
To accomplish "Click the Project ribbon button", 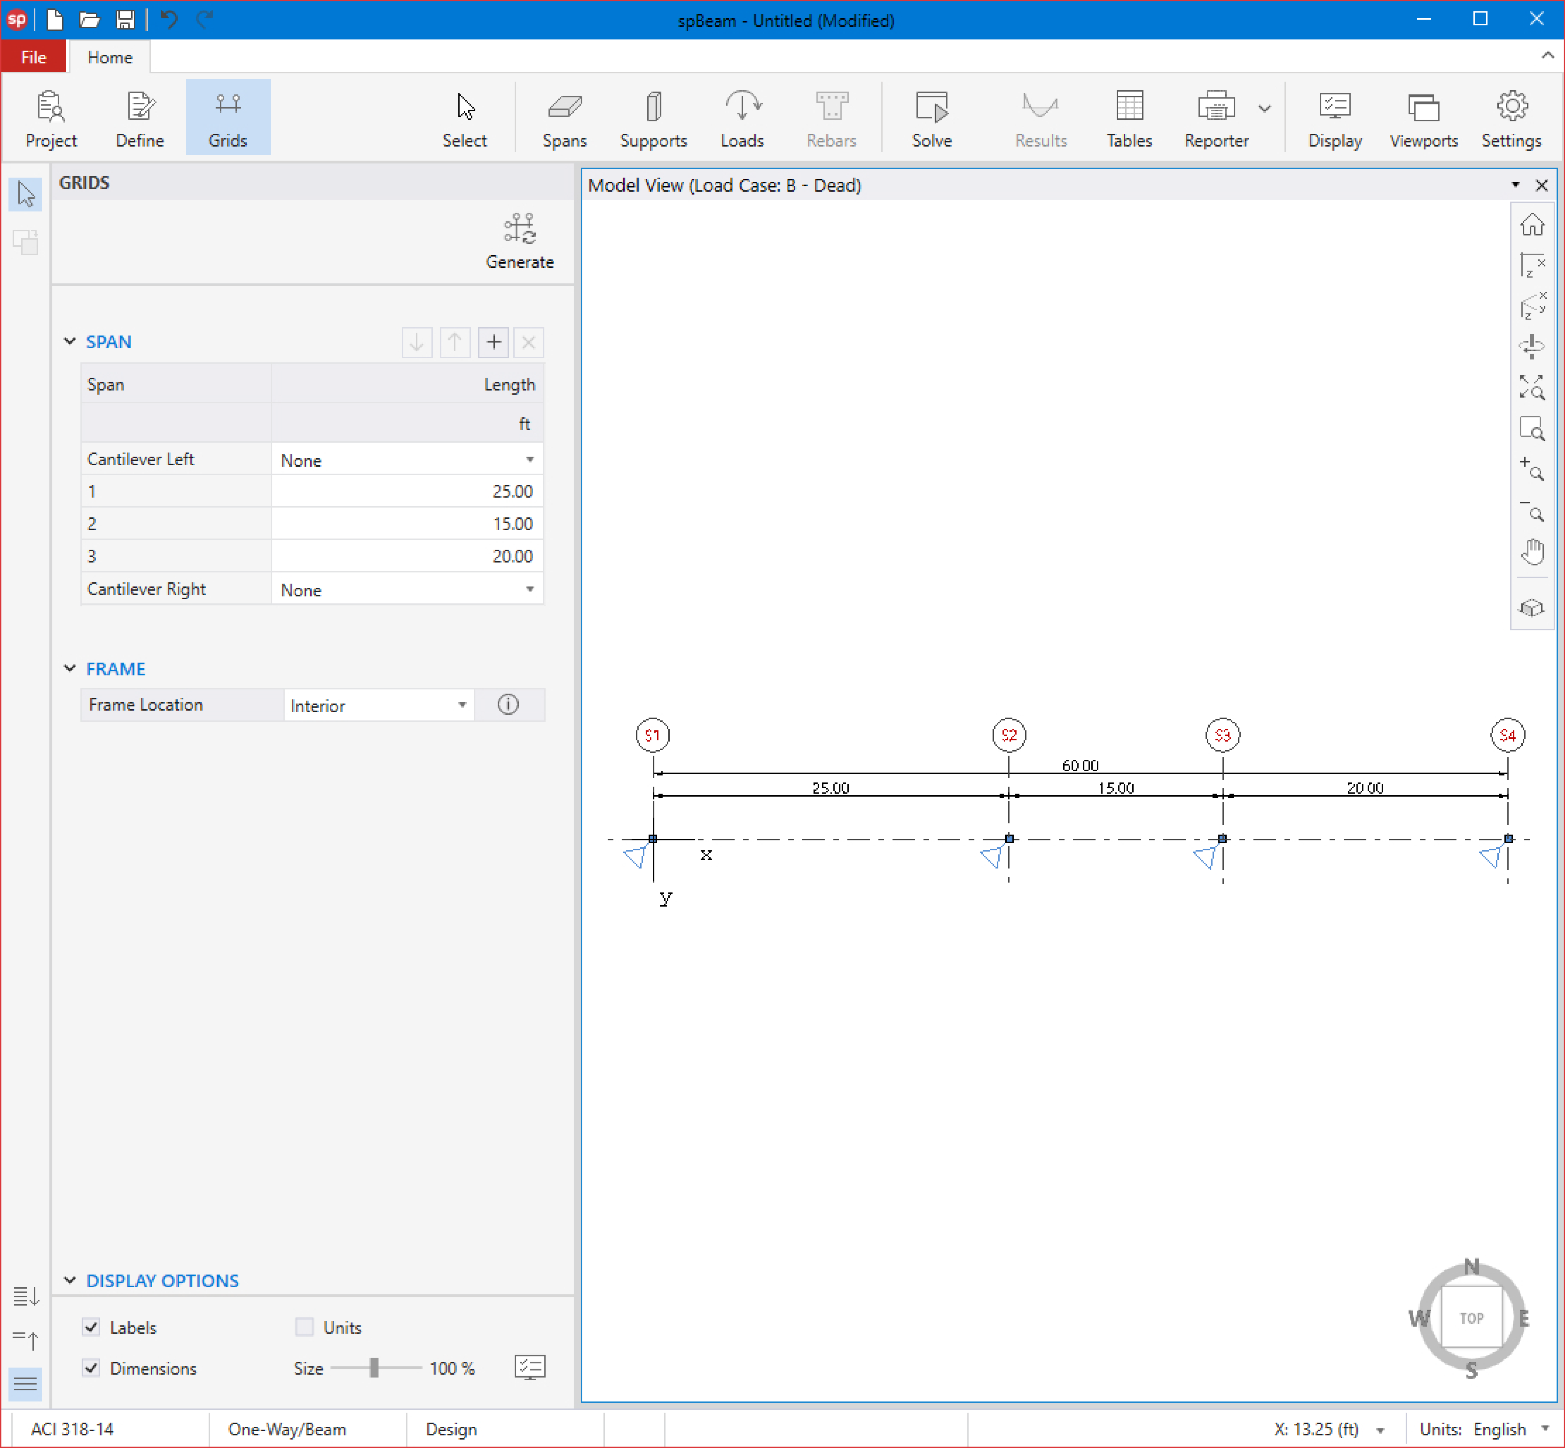I will pos(51,118).
